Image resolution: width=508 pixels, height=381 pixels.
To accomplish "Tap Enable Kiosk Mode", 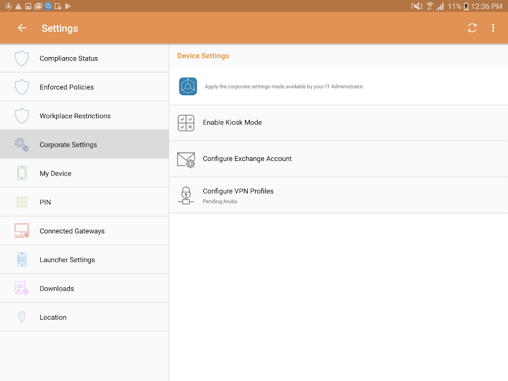I will (x=339, y=123).
